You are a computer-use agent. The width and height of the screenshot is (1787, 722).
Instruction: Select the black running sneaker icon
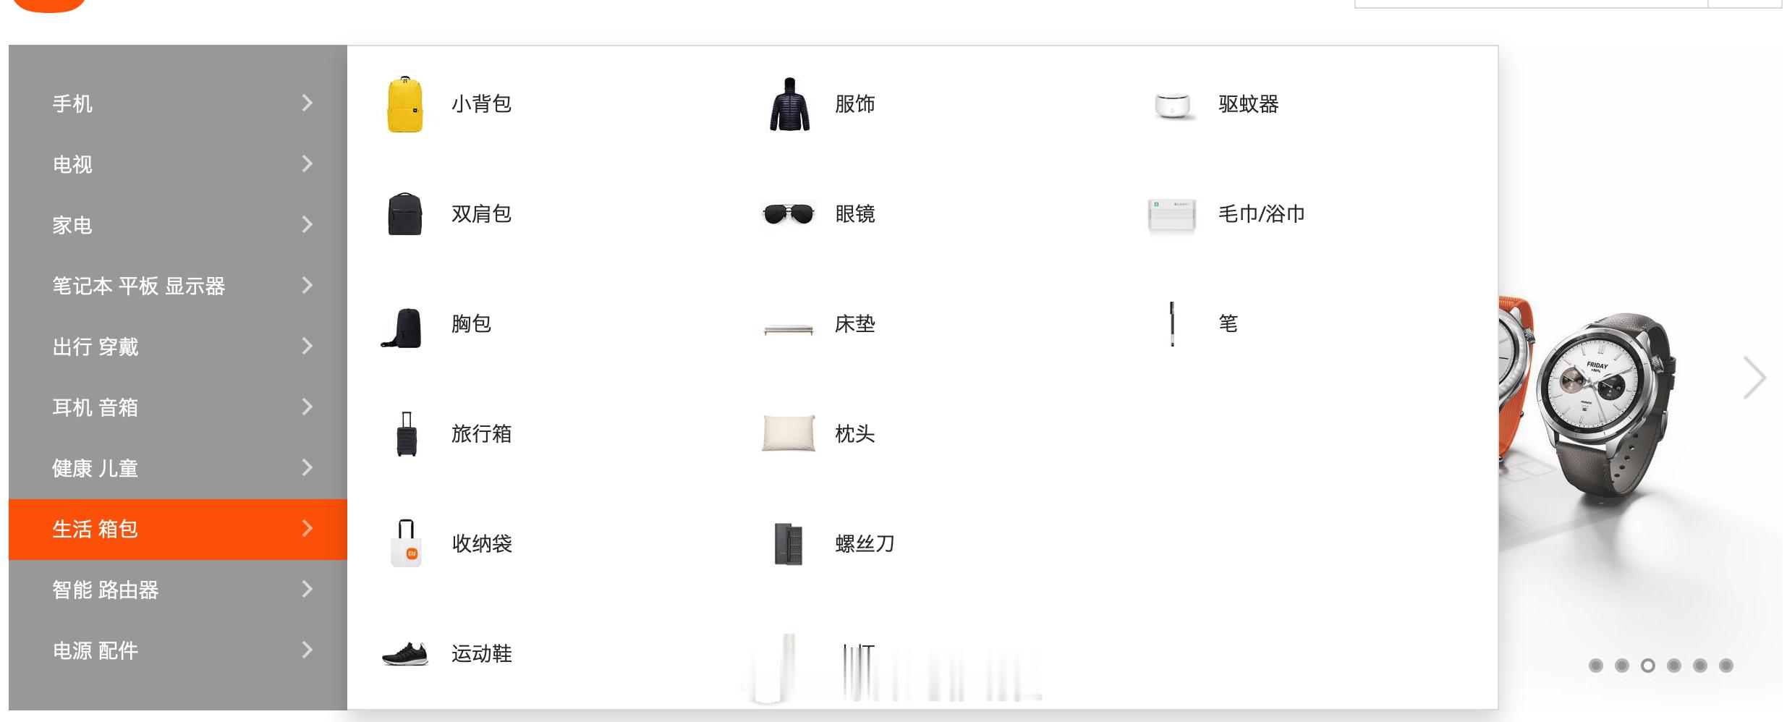405,653
